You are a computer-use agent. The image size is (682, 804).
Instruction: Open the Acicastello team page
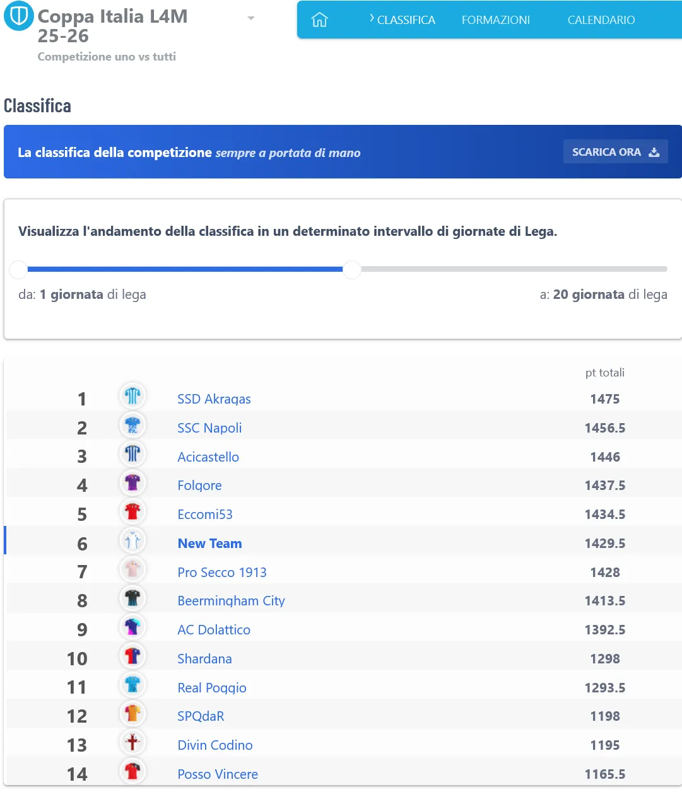[208, 457]
